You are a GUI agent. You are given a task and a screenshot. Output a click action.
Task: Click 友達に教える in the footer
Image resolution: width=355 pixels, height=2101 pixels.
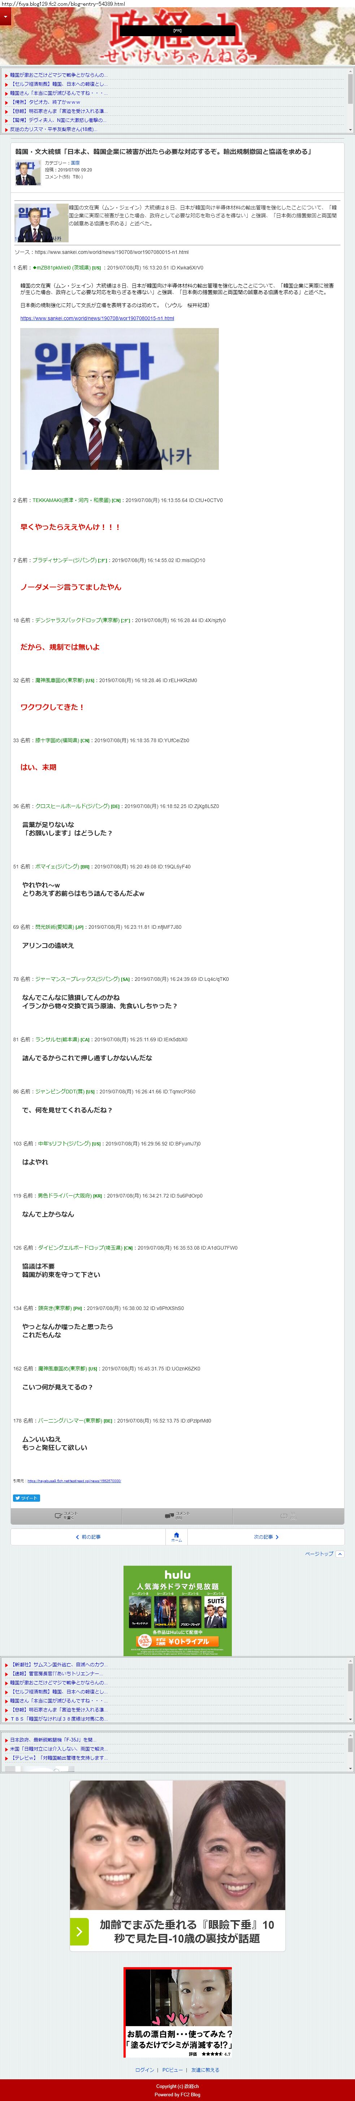coord(205,2069)
